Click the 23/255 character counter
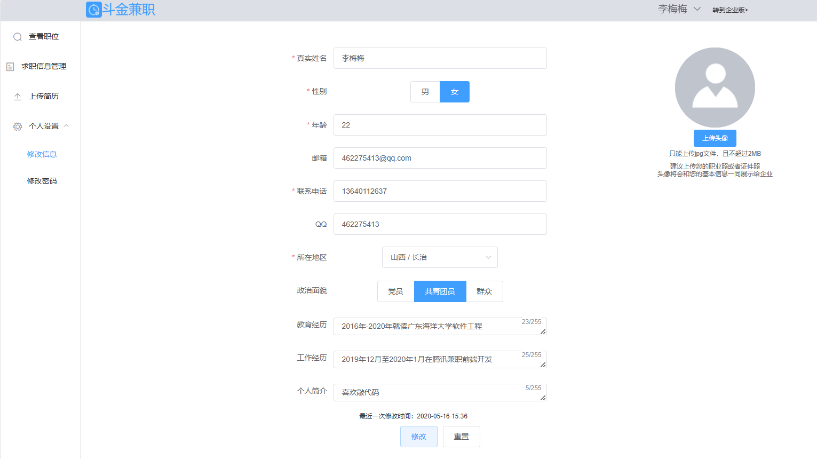The image size is (817, 459). (532, 322)
